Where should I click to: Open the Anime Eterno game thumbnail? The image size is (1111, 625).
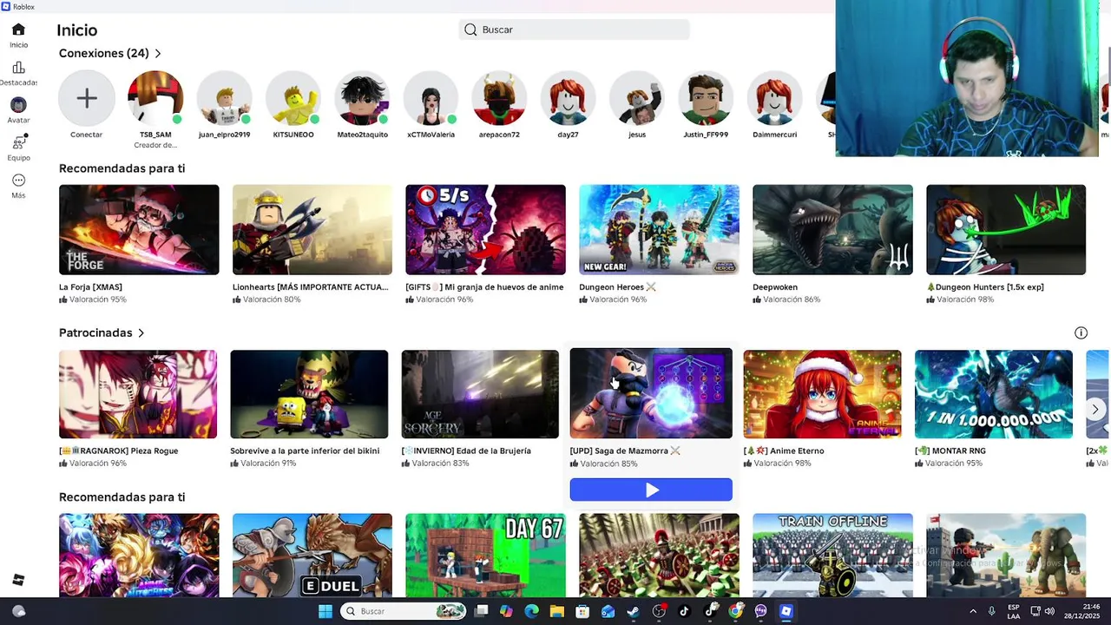(x=822, y=394)
